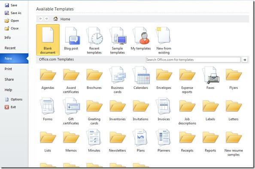Screen dimensions: 255x169
Task: Open Recent templates
Action: click(94, 41)
